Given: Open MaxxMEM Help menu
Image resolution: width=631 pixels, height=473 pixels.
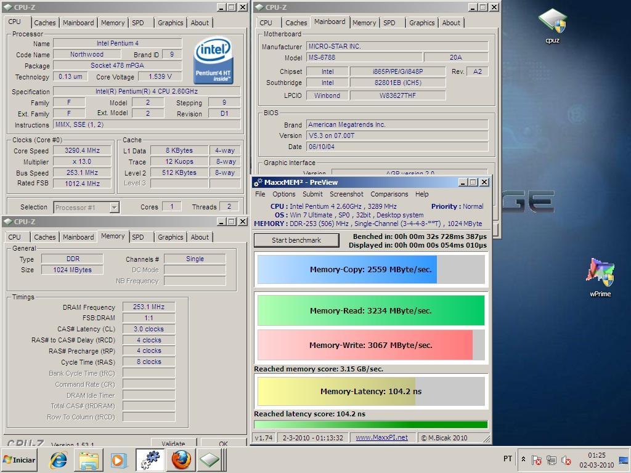Looking at the screenshot, I should (421, 194).
